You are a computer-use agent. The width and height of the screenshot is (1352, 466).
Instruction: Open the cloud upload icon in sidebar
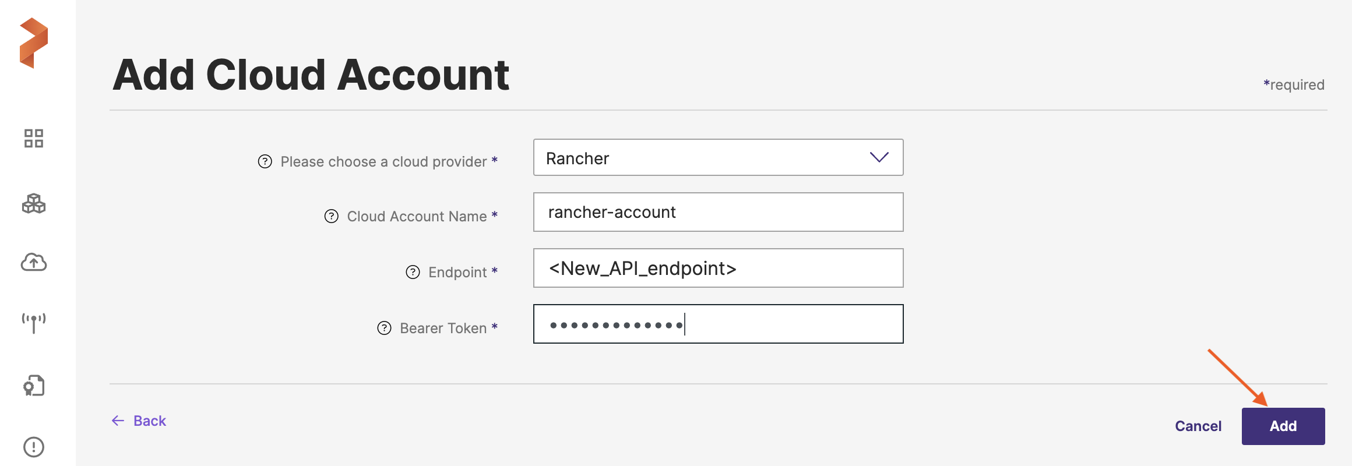34,263
